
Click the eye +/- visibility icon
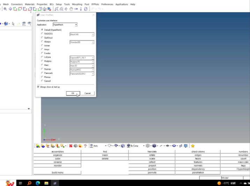click(x=24, y=24)
